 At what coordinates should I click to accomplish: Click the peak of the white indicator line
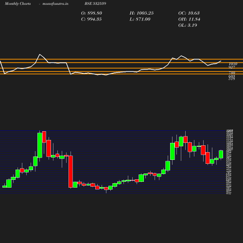click(40, 54)
